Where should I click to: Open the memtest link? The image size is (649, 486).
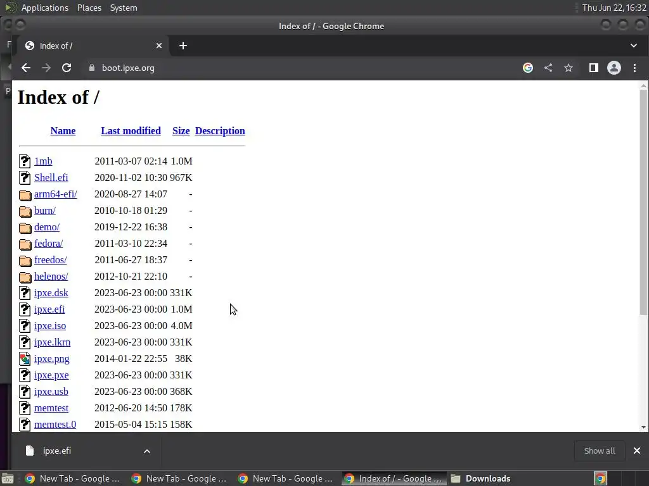click(51, 408)
